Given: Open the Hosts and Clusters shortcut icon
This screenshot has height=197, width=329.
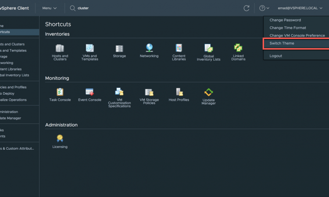Looking at the screenshot, I should click(x=60, y=48).
